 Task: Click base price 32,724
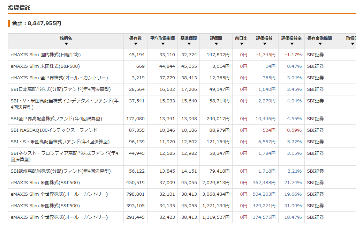(189, 55)
